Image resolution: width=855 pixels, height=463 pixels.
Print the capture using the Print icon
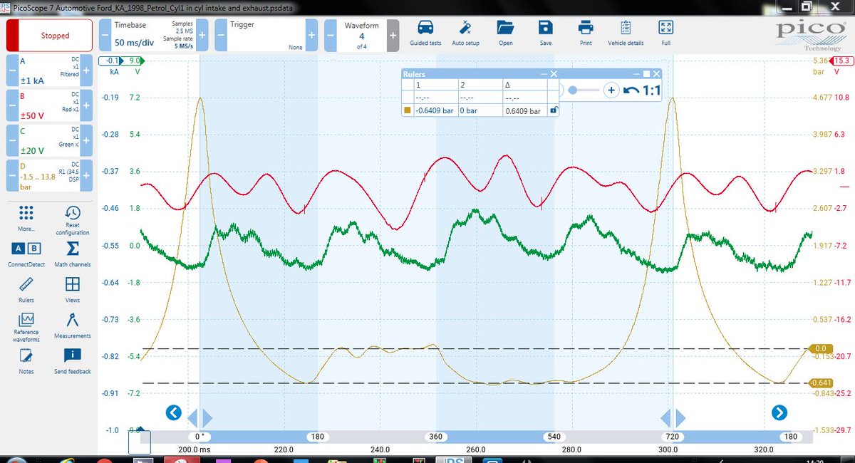[x=585, y=28]
